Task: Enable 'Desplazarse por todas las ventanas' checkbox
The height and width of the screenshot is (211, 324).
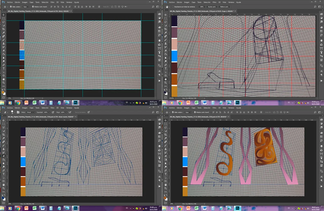Action: coord(173,7)
